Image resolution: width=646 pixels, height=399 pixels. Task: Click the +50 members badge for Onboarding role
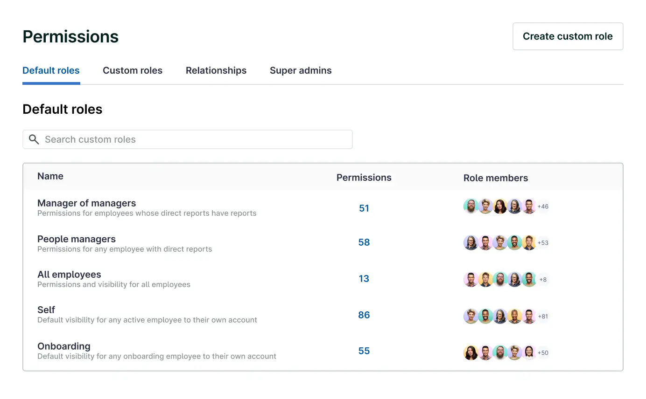pos(543,352)
